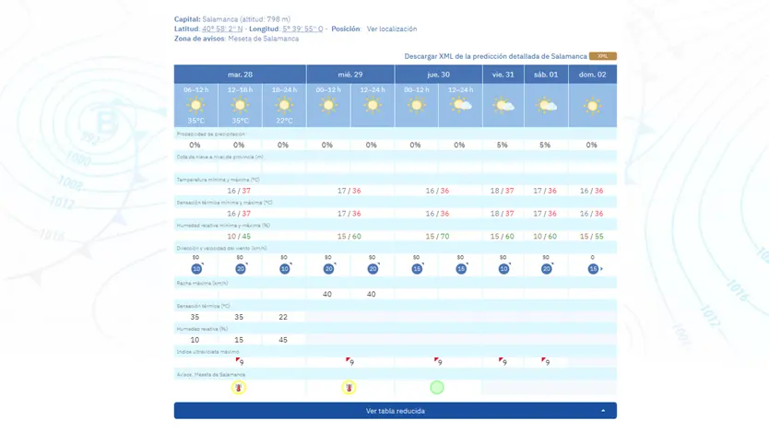
Task: Select the vie. 31 day header
Action: (503, 75)
